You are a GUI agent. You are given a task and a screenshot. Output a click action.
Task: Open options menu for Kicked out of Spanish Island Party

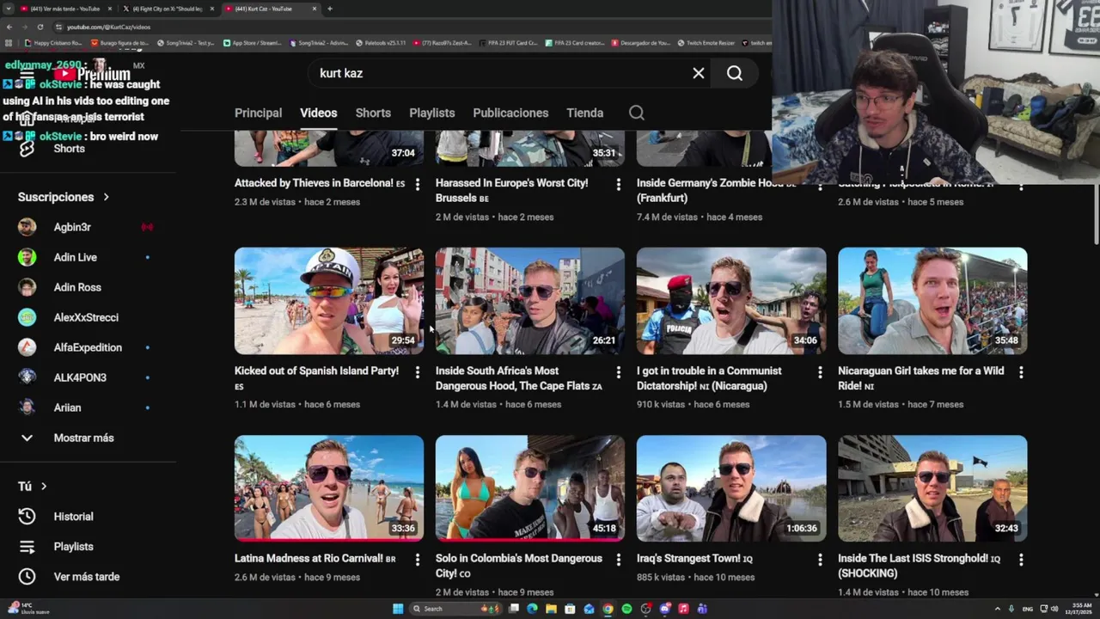point(418,372)
